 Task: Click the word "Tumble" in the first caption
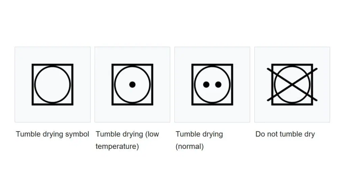(28, 134)
